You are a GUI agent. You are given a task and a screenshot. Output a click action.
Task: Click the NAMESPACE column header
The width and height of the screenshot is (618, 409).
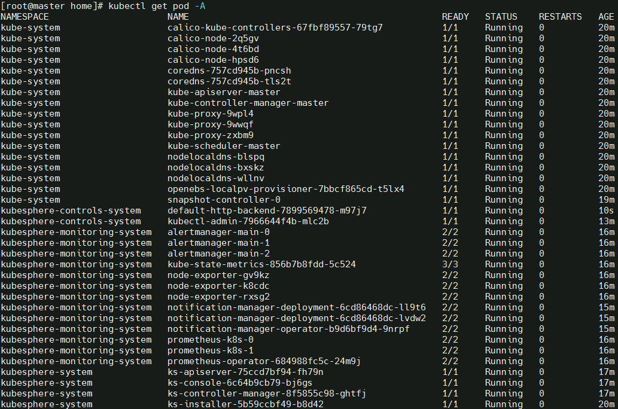[25, 17]
